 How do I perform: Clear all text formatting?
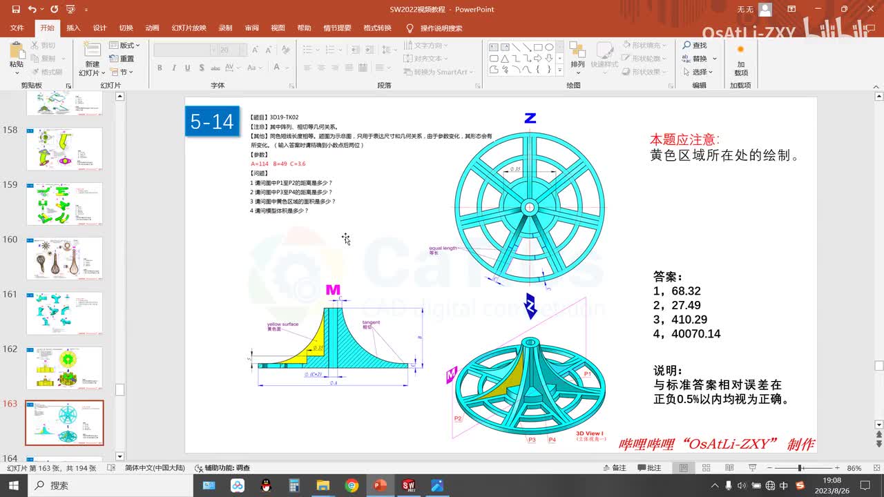(287, 50)
